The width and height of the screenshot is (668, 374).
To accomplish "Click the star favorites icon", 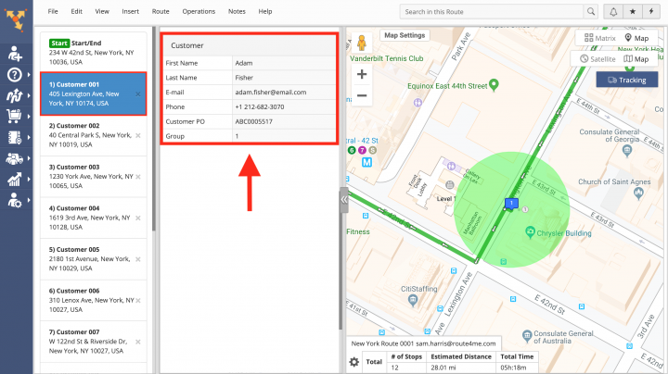I will point(634,11).
